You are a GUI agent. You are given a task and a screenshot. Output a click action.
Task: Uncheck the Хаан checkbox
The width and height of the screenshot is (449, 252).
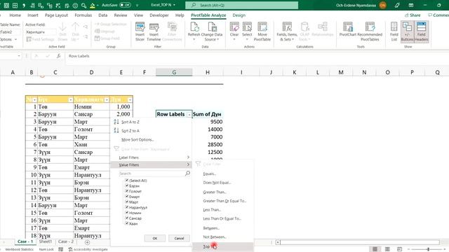click(x=127, y=223)
